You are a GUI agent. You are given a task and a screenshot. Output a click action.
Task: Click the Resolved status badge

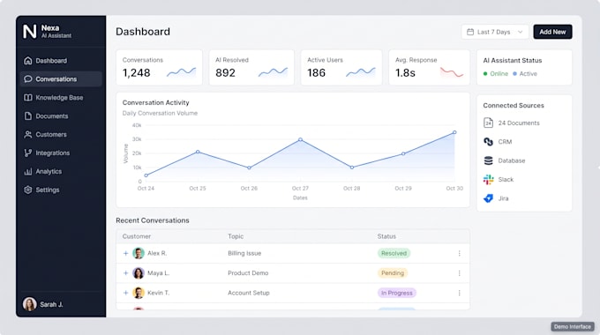[394, 253]
